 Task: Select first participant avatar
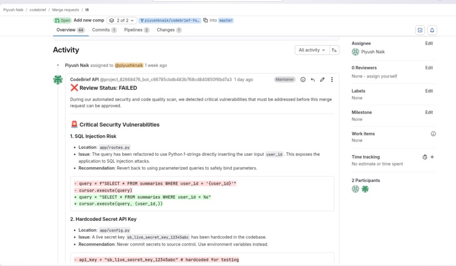355,189
